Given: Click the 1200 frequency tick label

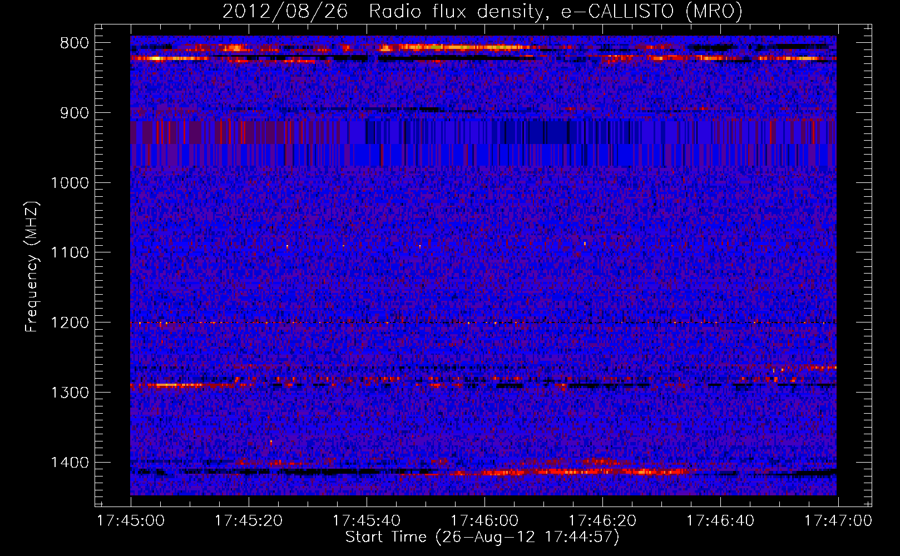Looking at the screenshot, I should [x=70, y=323].
